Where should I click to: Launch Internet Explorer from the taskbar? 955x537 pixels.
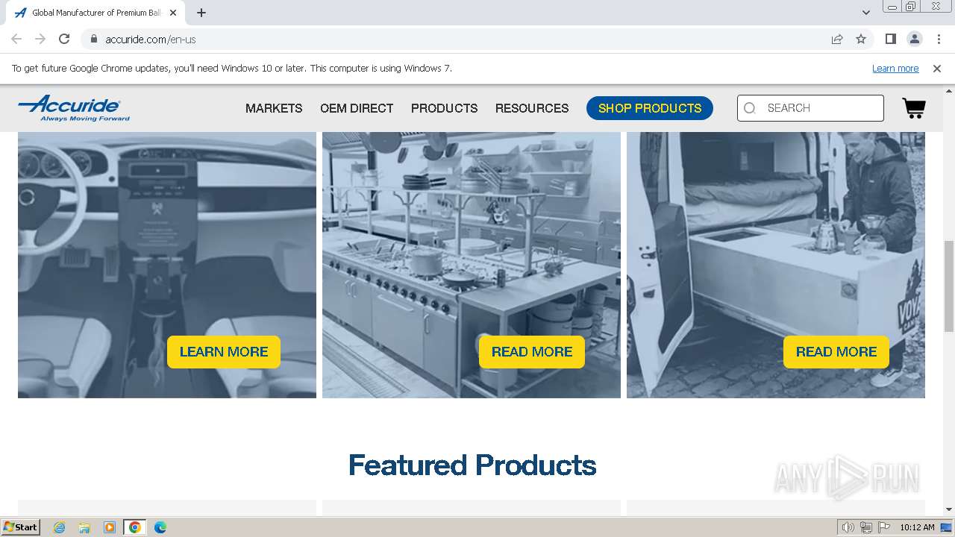coord(59,527)
